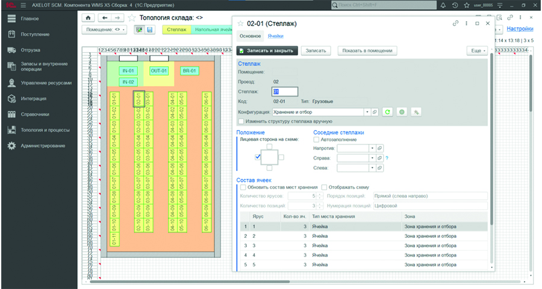Switch to the Ячейки tab
Image resolution: width=542 pixels, height=289 pixels.
coord(275,36)
